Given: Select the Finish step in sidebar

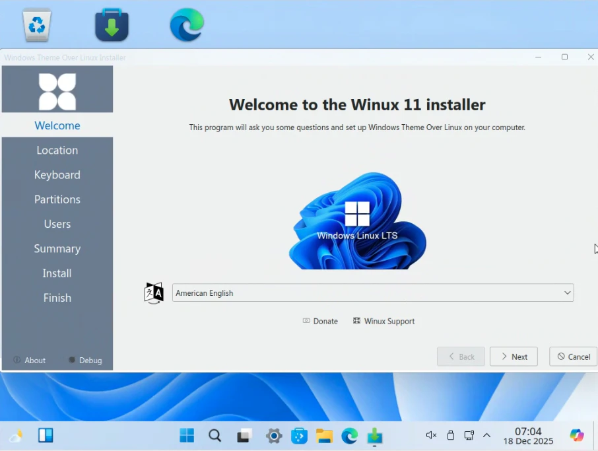Looking at the screenshot, I should click(x=57, y=298).
